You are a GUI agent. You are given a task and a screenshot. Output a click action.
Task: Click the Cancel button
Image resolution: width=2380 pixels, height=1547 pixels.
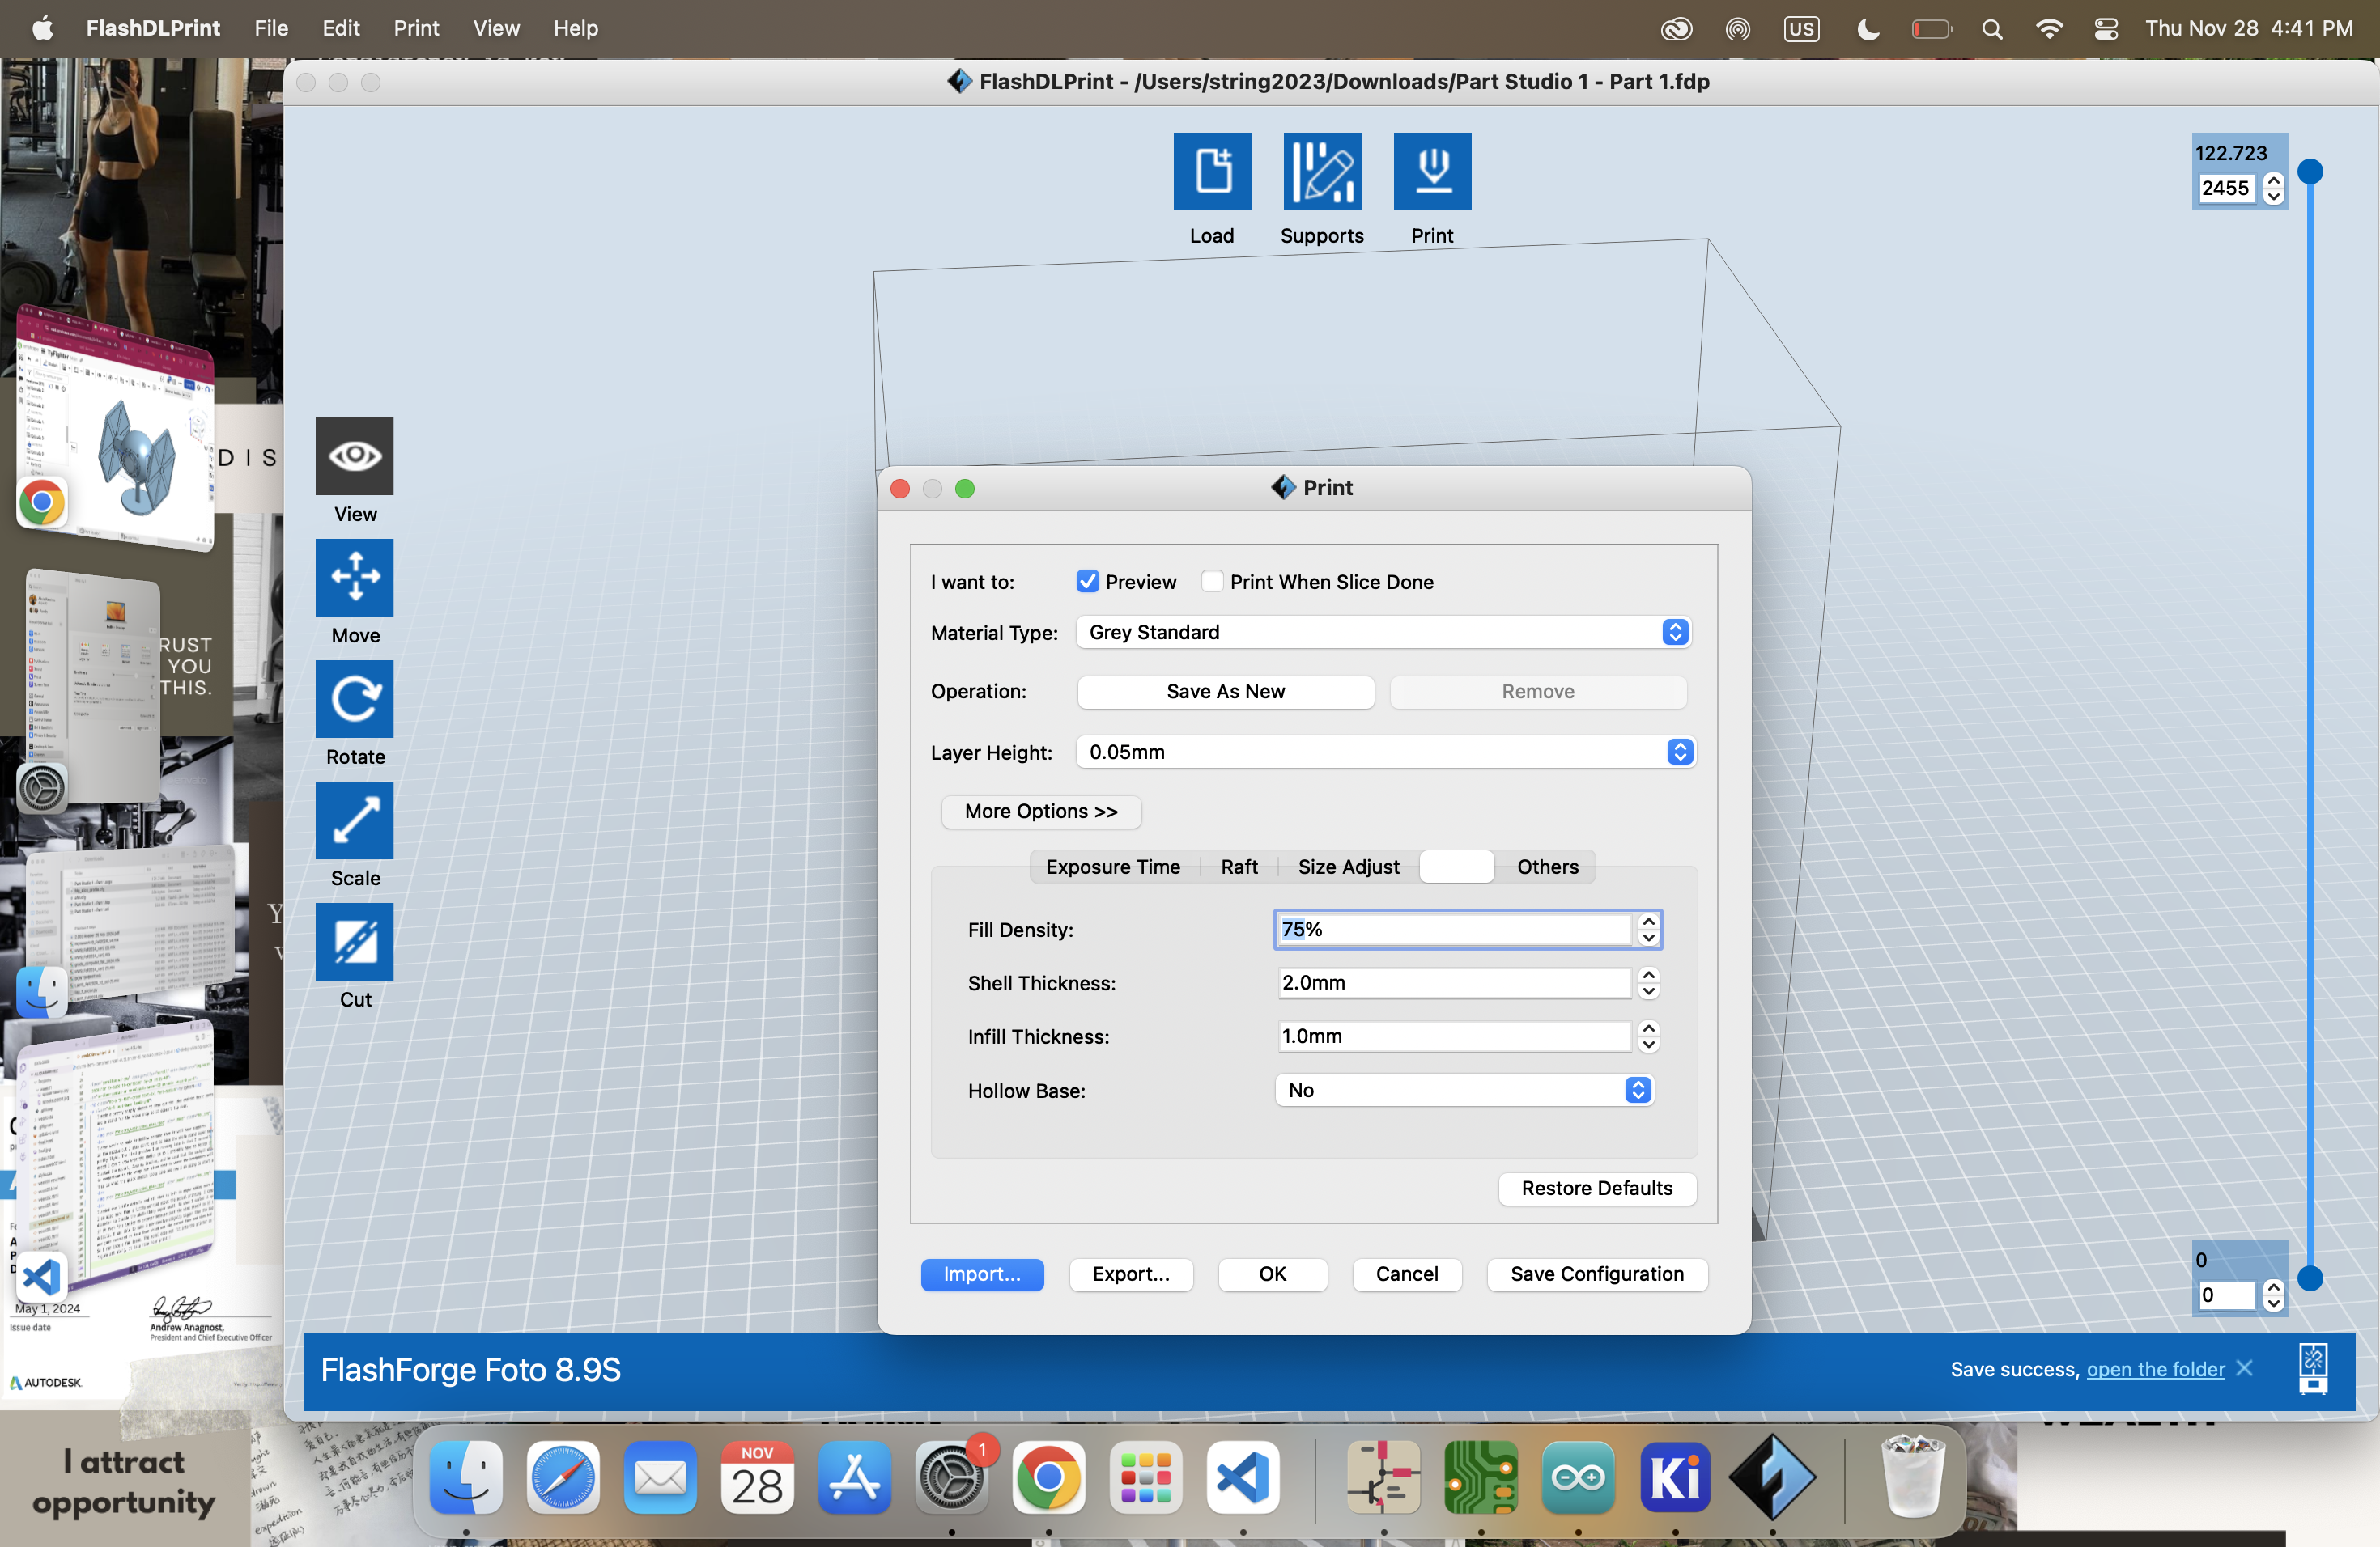pos(1406,1274)
